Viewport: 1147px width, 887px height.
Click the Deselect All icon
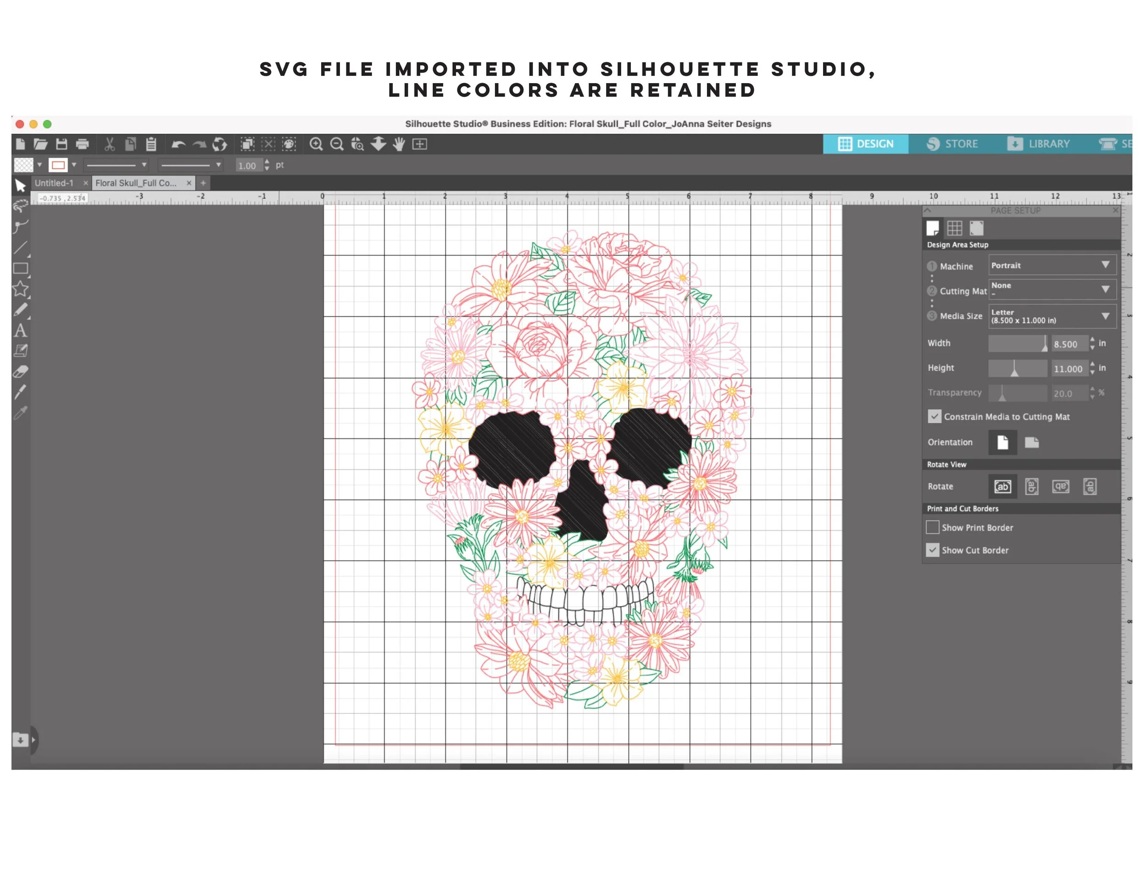tap(268, 144)
